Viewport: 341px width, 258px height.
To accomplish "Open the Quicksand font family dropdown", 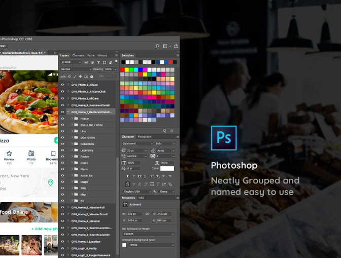I will pyautogui.click(x=138, y=144).
